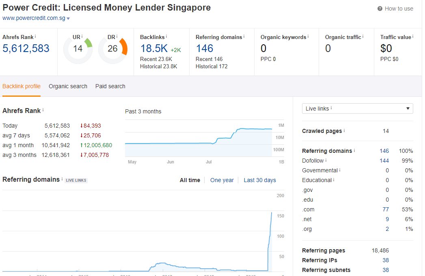Select All time range for referring domains
This screenshot has width=425, height=276.
(190, 180)
